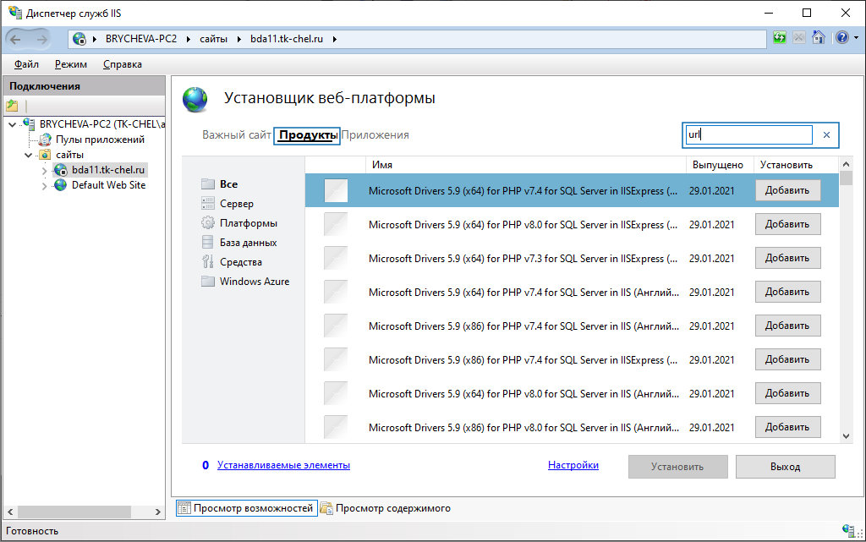Click the сайты folder icon in the tree
This screenshot has width=866, height=542.
coord(45,155)
